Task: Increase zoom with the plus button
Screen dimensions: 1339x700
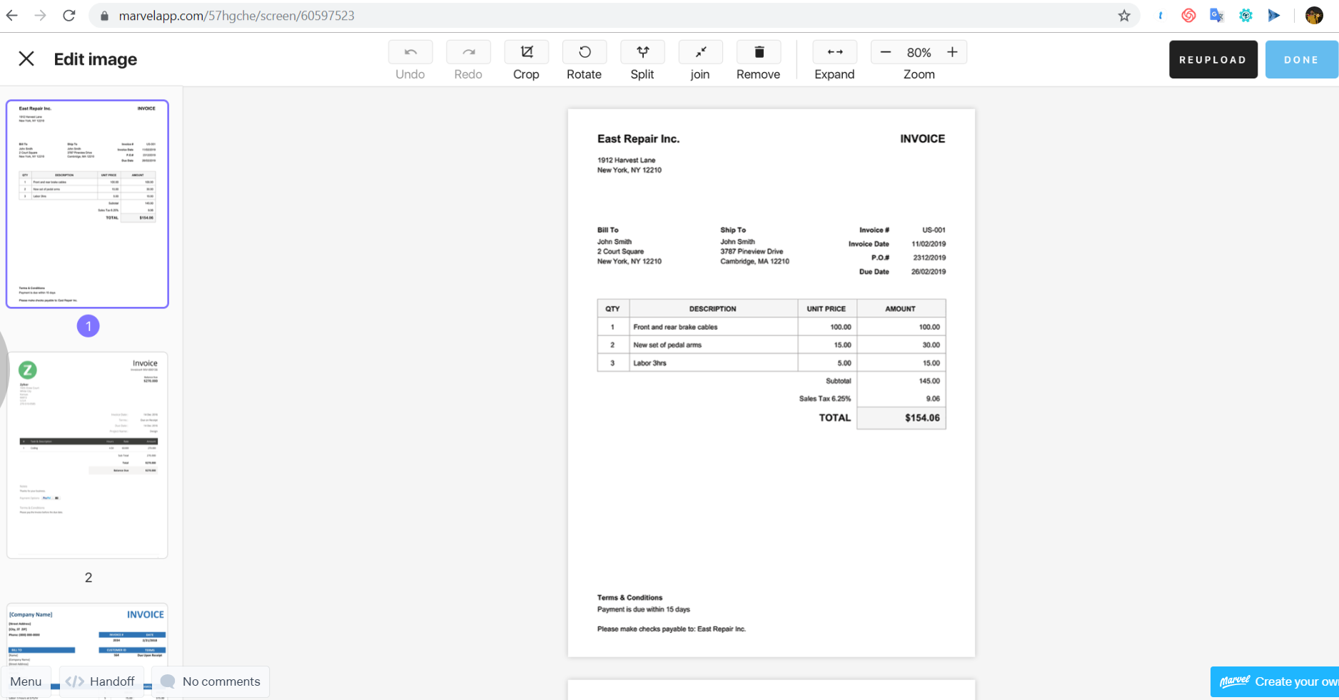Action: click(952, 52)
